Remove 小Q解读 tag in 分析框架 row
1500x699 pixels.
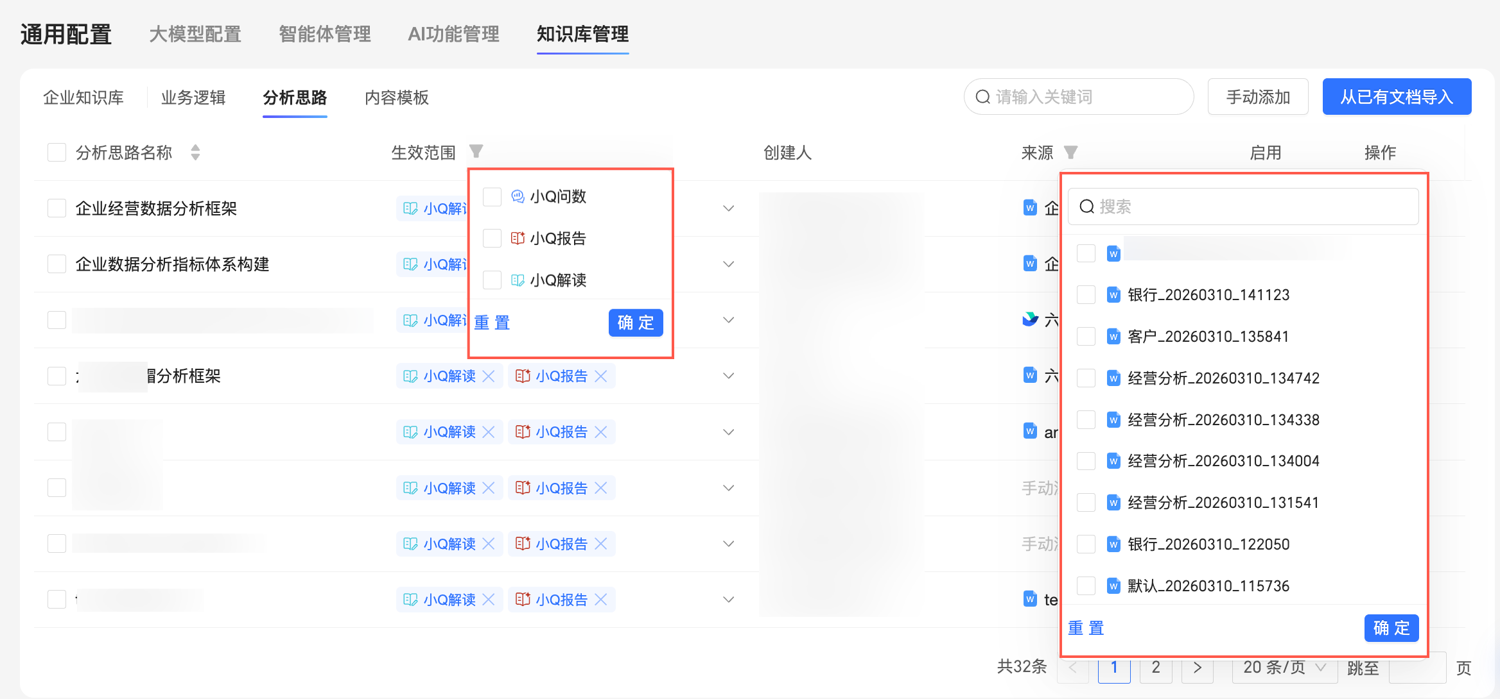pos(489,376)
